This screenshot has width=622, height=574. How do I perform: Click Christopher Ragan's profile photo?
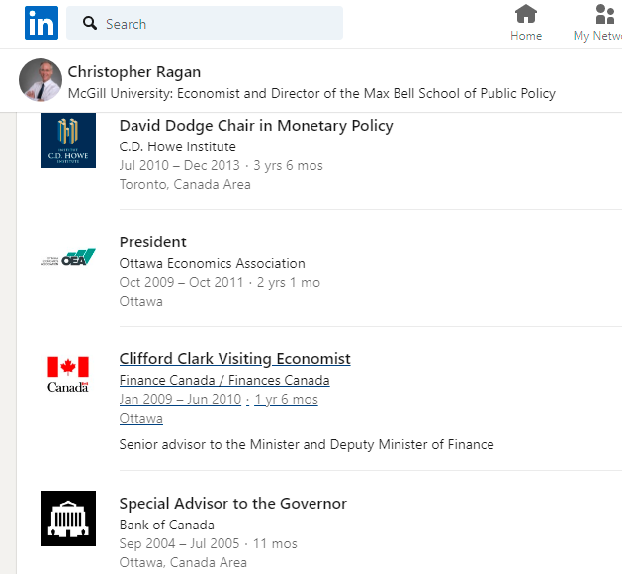point(41,80)
